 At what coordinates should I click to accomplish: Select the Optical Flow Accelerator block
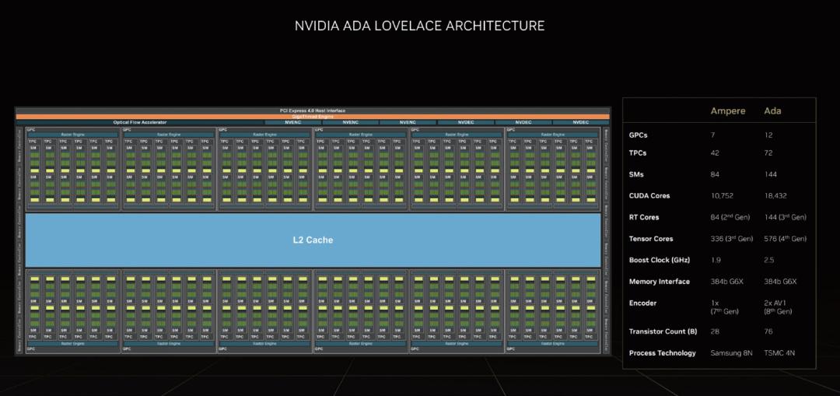(x=140, y=123)
